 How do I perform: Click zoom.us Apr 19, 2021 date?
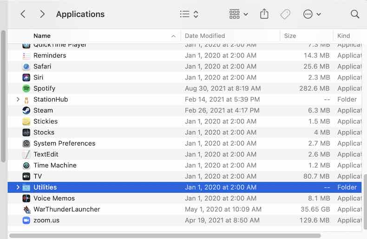[x=222, y=220]
